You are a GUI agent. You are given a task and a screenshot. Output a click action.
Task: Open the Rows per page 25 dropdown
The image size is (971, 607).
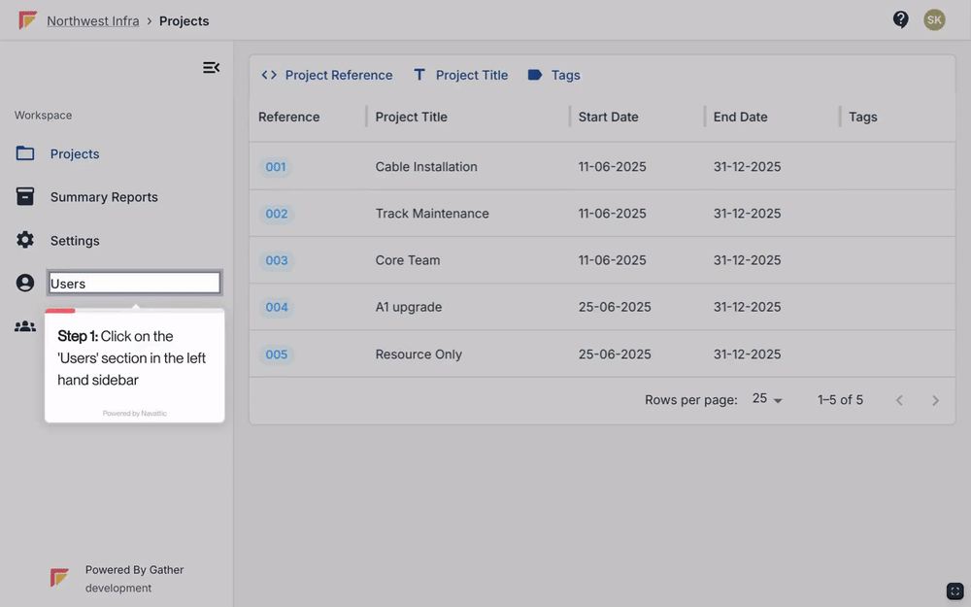click(767, 399)
